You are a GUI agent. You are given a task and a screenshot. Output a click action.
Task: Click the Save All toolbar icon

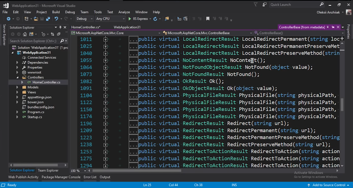tap(48, 19)
